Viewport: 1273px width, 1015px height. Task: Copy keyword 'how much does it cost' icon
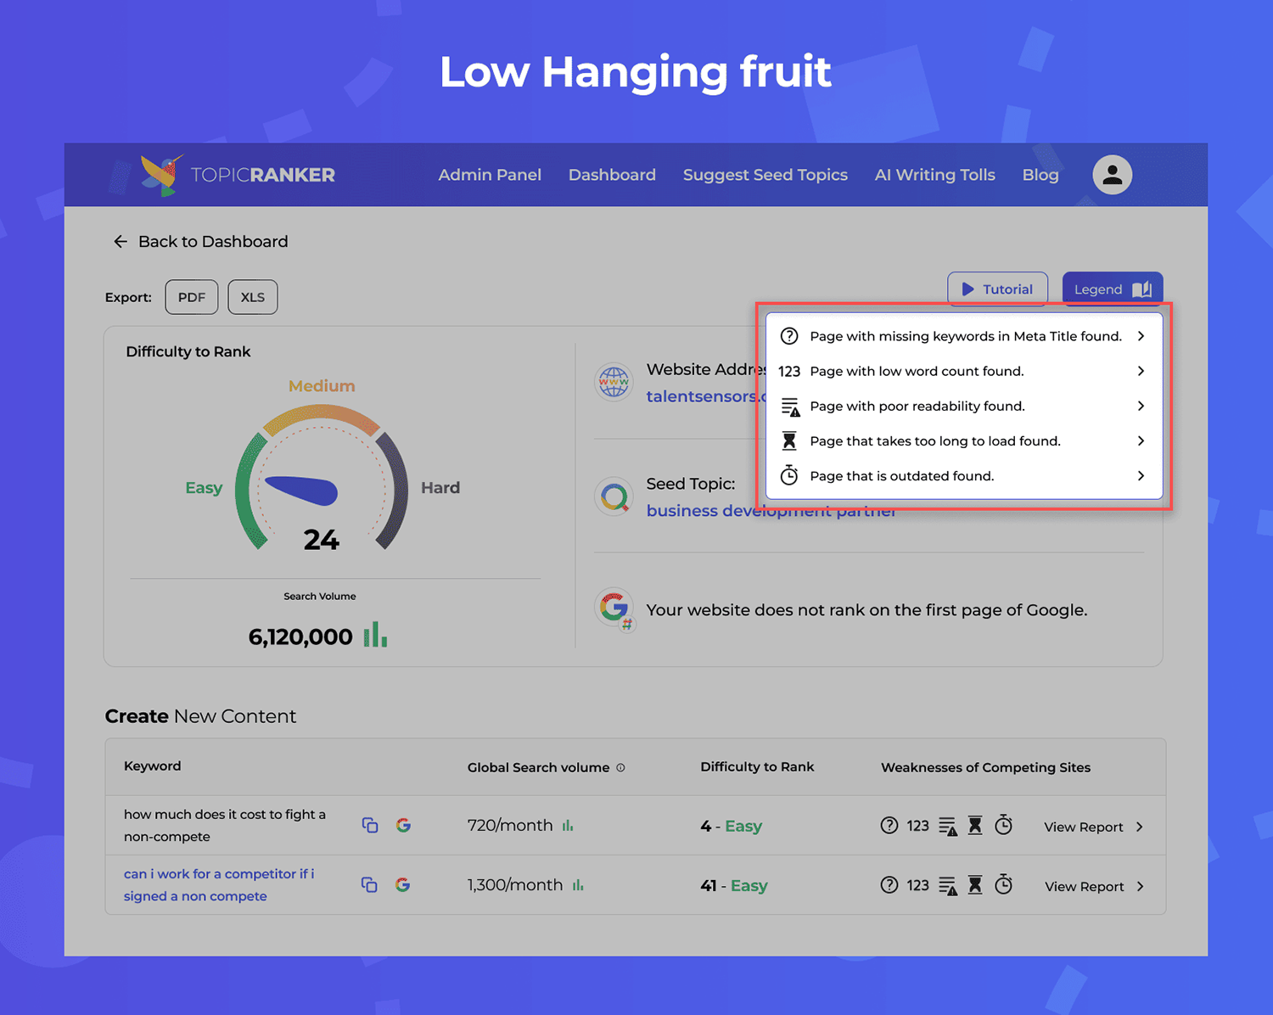click(370, 825)
